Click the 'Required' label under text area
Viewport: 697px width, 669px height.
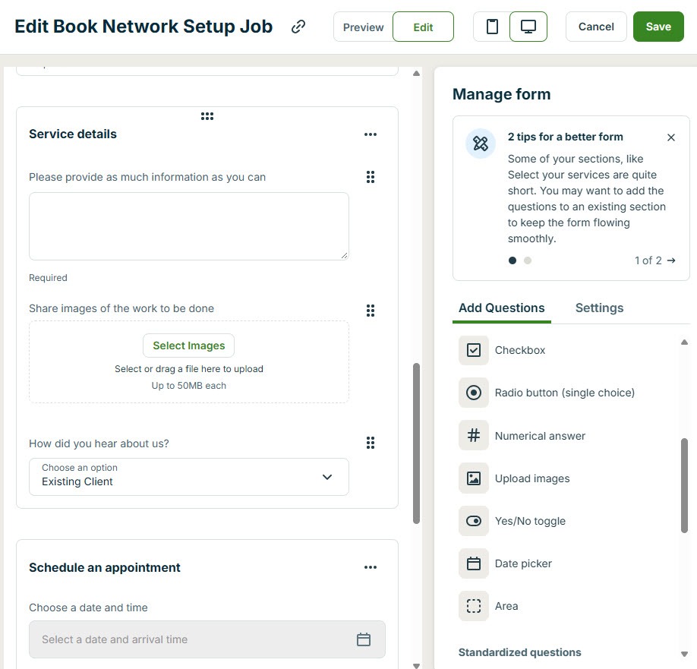(x=48, y=278)
